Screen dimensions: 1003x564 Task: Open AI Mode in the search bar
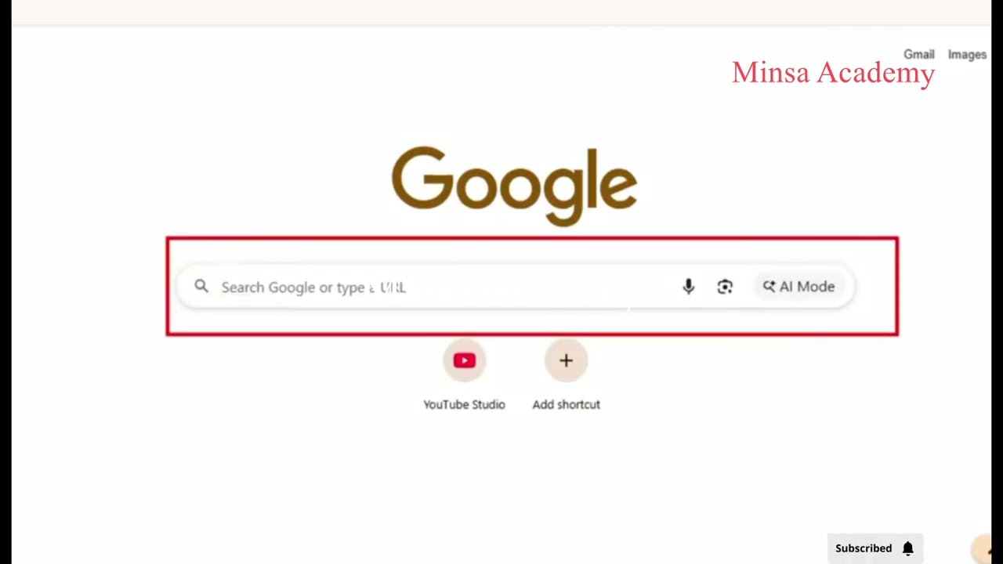click(799, 287)
